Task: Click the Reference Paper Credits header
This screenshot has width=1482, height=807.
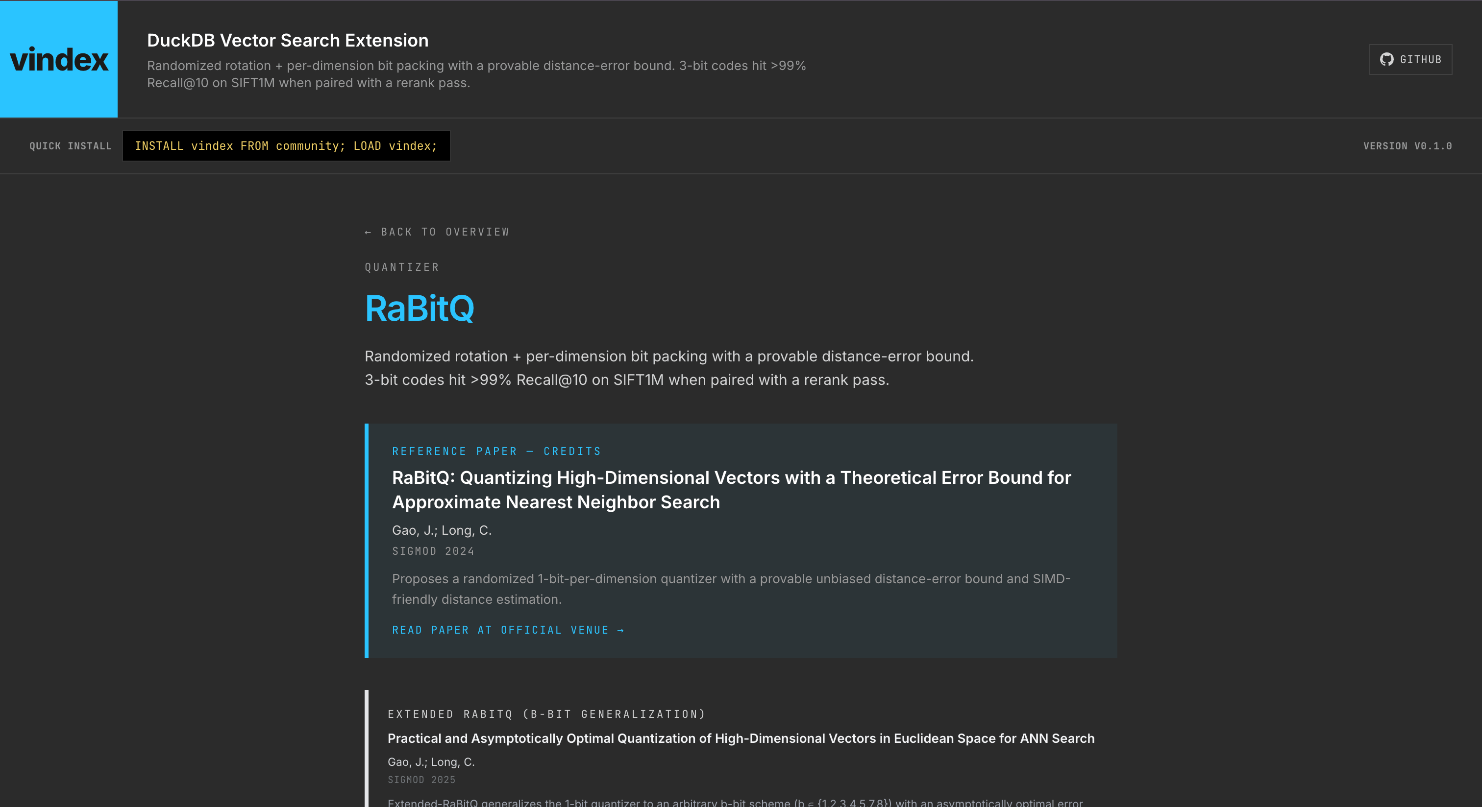Action: coord(496,451)
